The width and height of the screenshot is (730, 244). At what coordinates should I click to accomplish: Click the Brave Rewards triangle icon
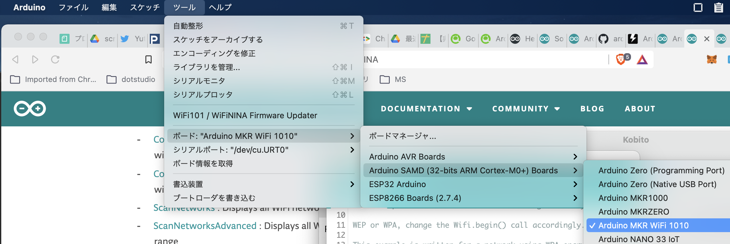(642, 59)
